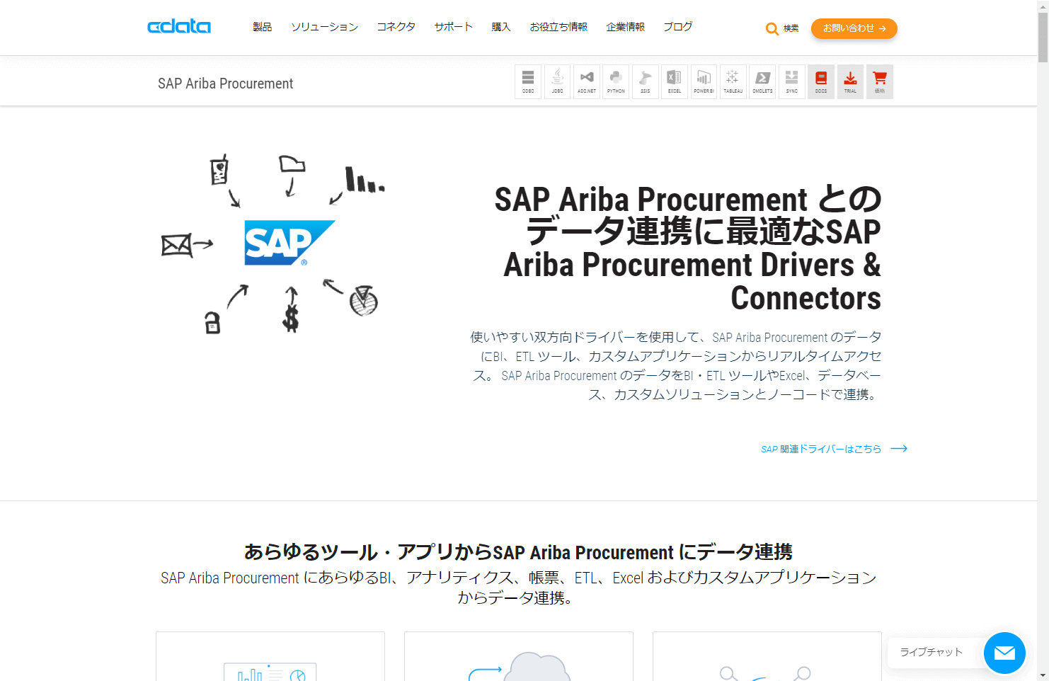Click the Trial download icon

pos(850,81)
